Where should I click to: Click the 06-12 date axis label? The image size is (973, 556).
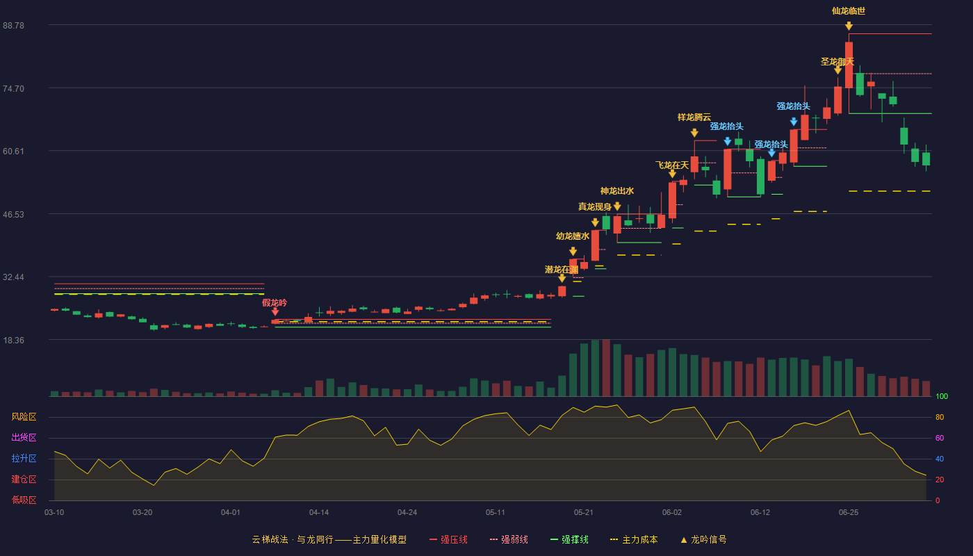pyautogui.click(x=760, y=512)
